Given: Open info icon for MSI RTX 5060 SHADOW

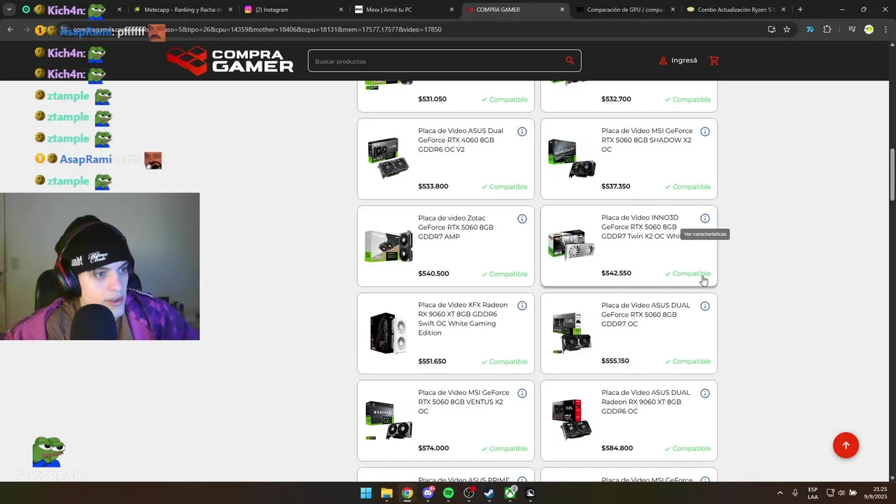Looking at the screenshot, I should 705,132.
